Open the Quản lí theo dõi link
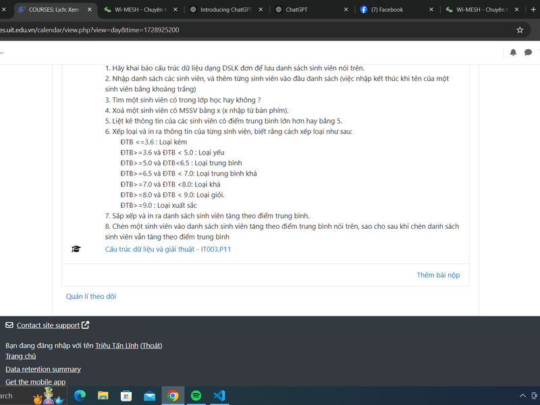 pos(90,296)
